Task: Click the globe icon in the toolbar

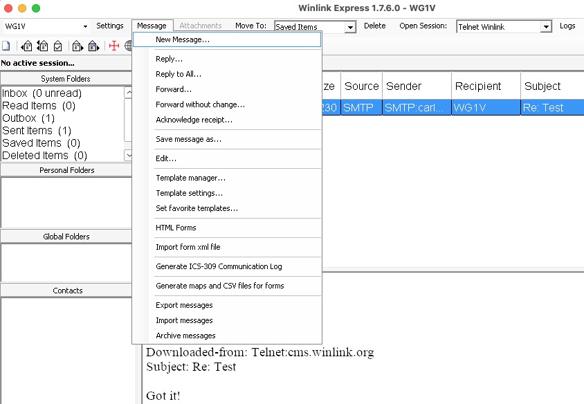Action: [x=129, y=46]
